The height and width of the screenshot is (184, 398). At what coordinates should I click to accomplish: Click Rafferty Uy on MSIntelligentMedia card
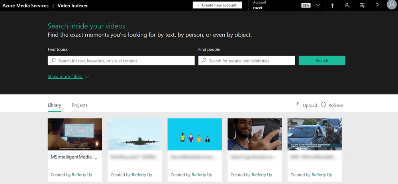82,174
